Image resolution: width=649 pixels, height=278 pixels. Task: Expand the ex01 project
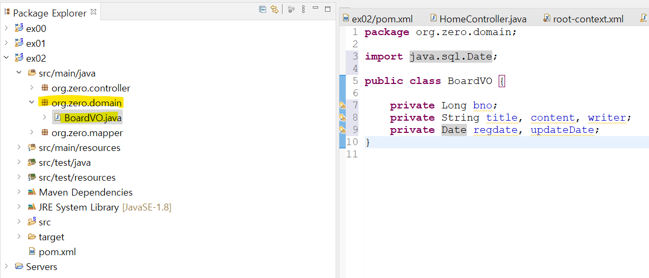6,43
